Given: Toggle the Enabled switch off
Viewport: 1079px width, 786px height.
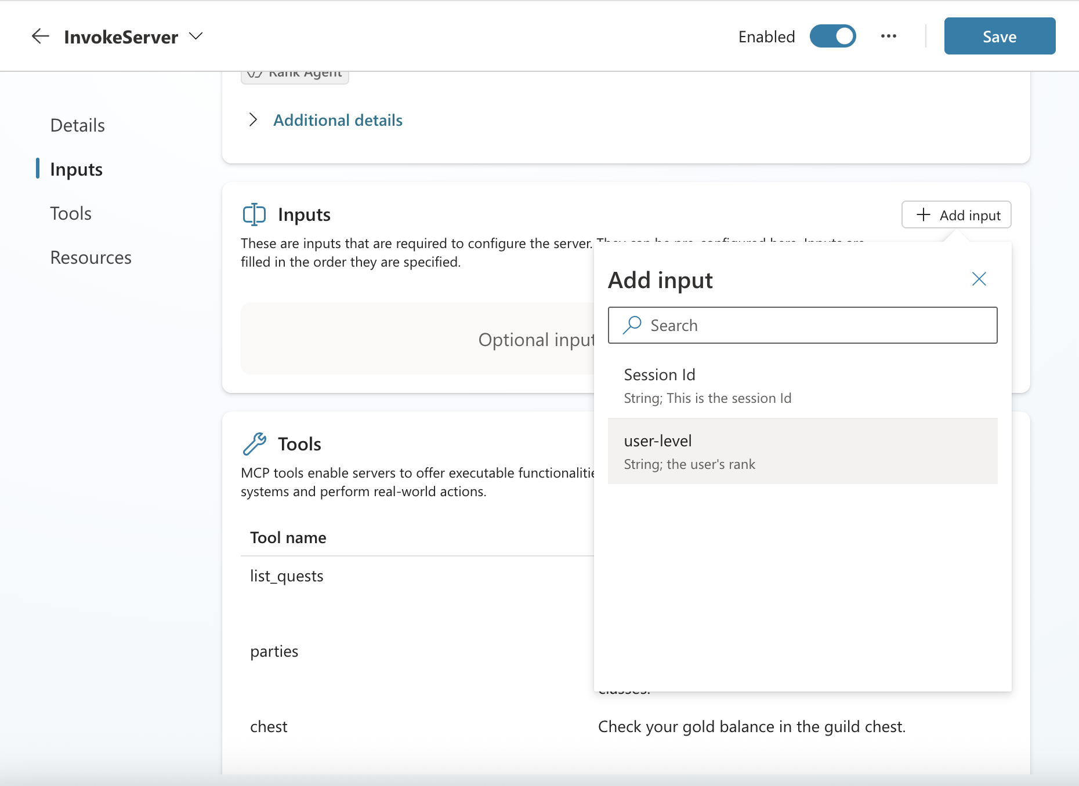Looking at the screenshot, I should tap(832, 37).
